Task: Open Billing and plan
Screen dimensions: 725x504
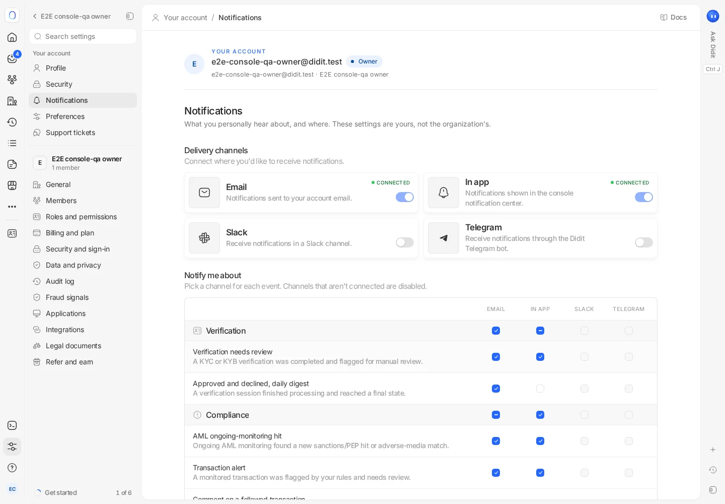Action: point(83,233)
